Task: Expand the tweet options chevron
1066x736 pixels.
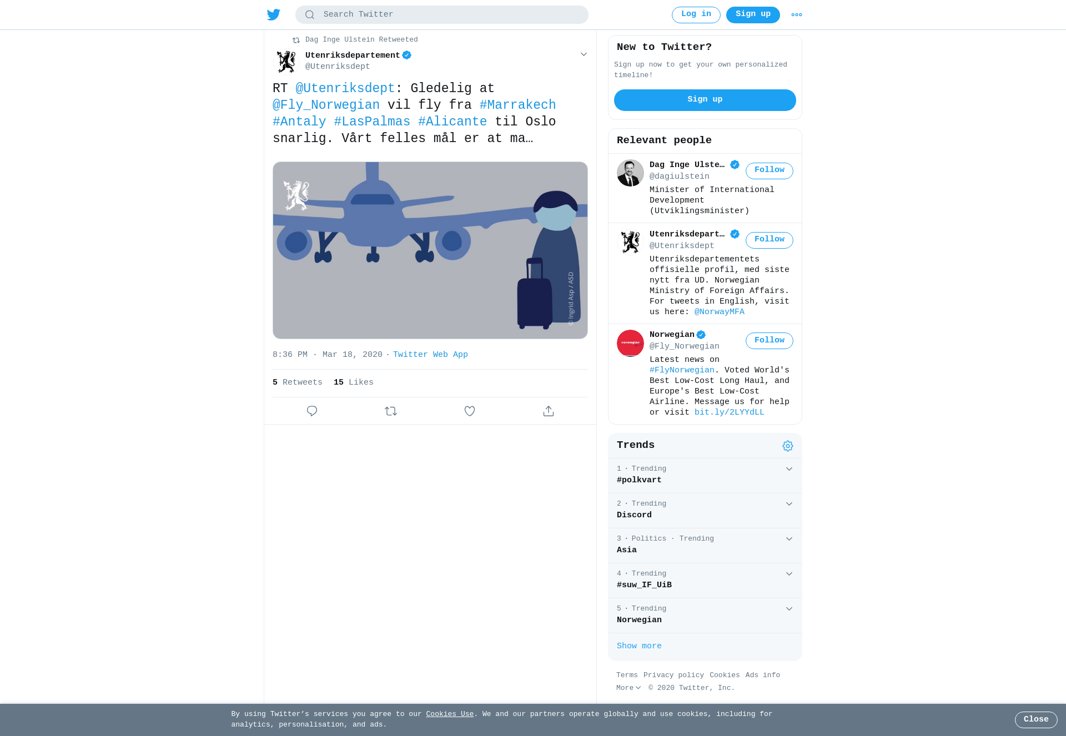Action: point(584,54)
